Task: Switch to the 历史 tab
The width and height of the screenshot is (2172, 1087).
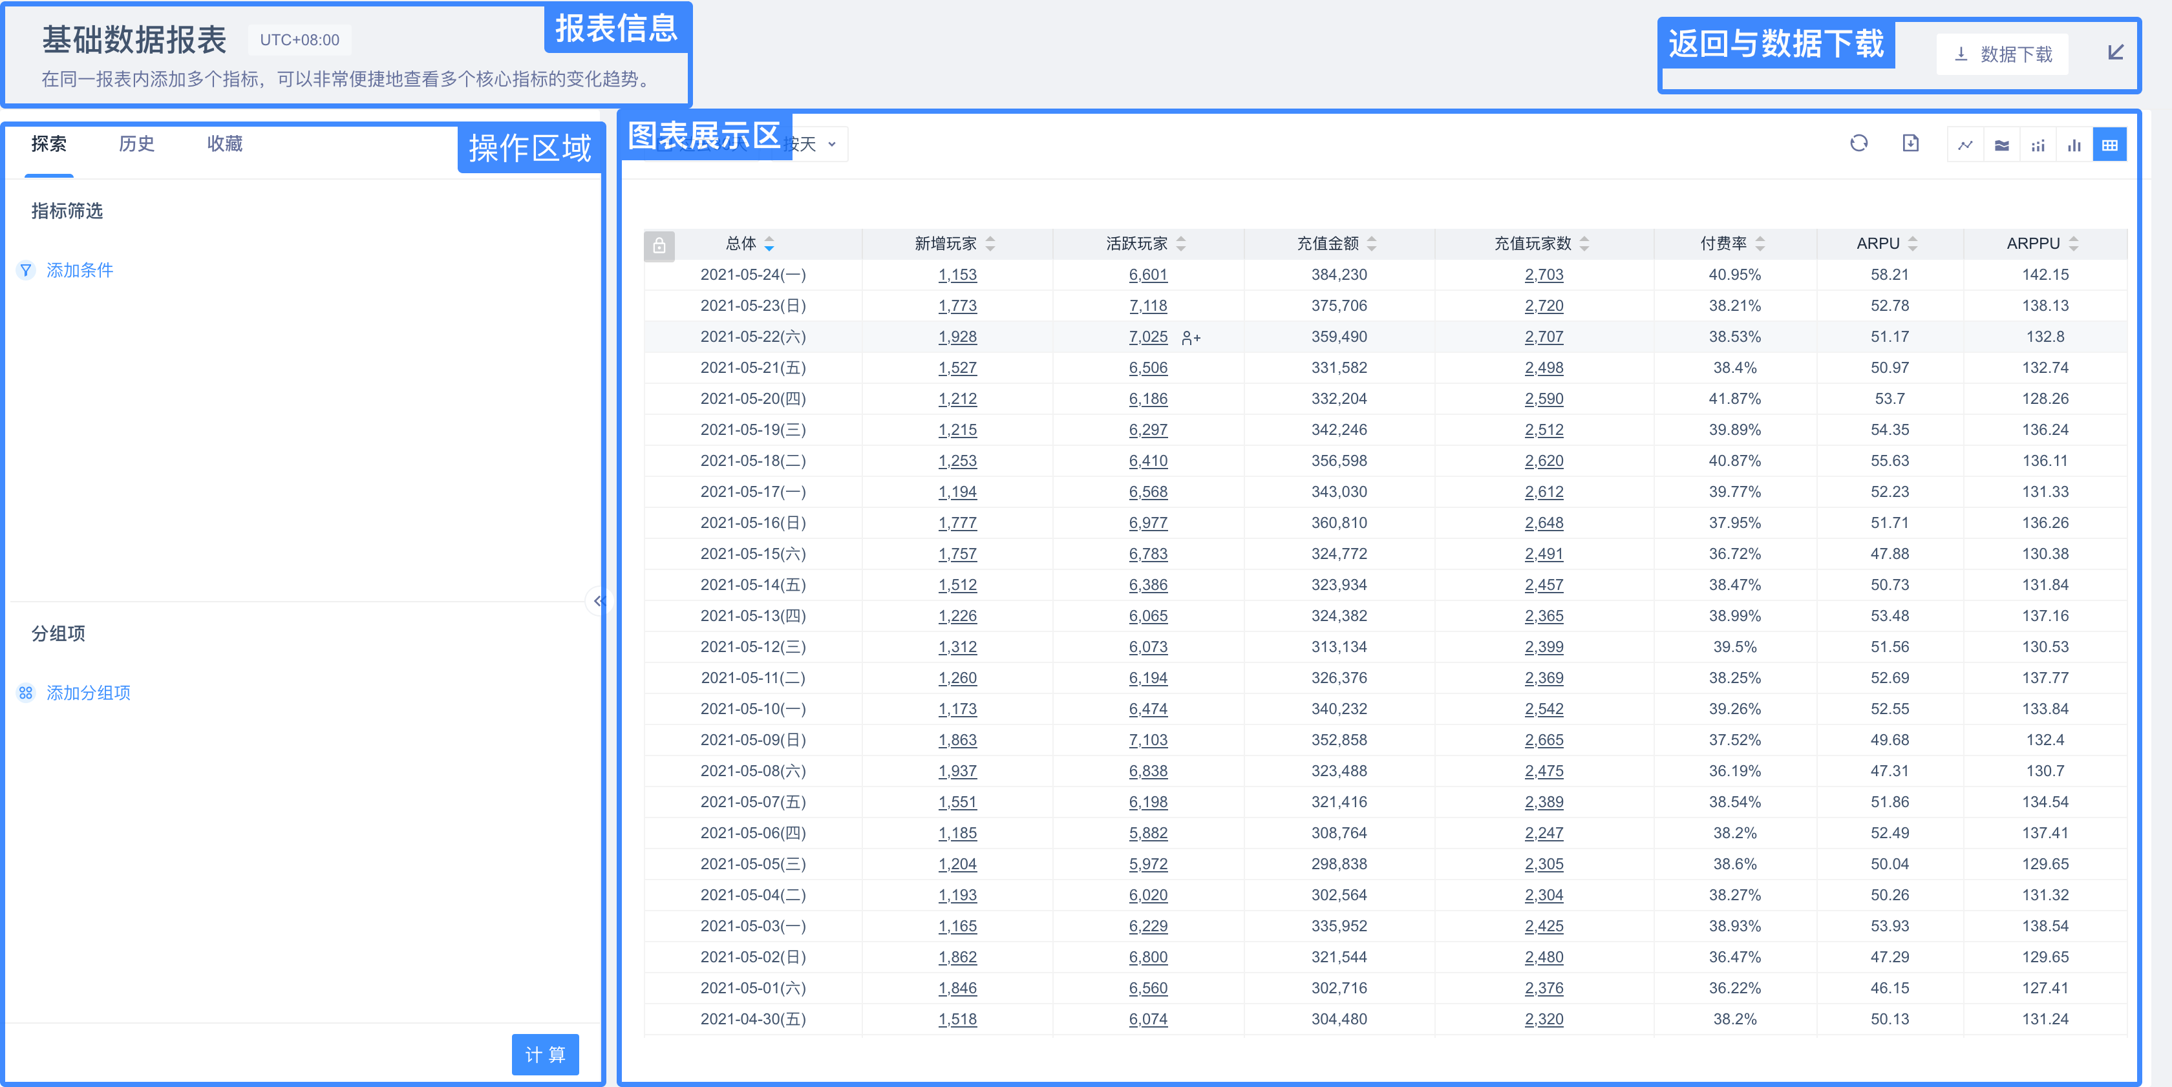Action: tap(136, 144)
